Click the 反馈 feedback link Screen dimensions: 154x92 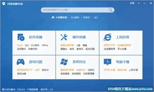pos(132,3)
